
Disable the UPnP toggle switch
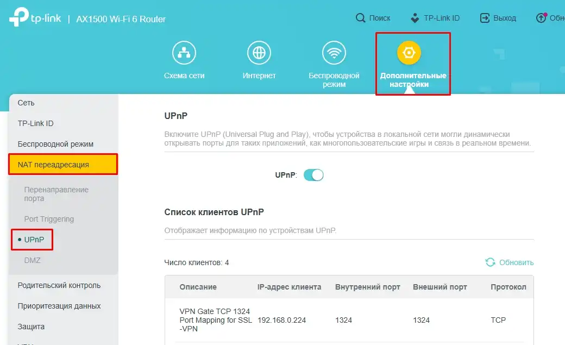(313, 175)
